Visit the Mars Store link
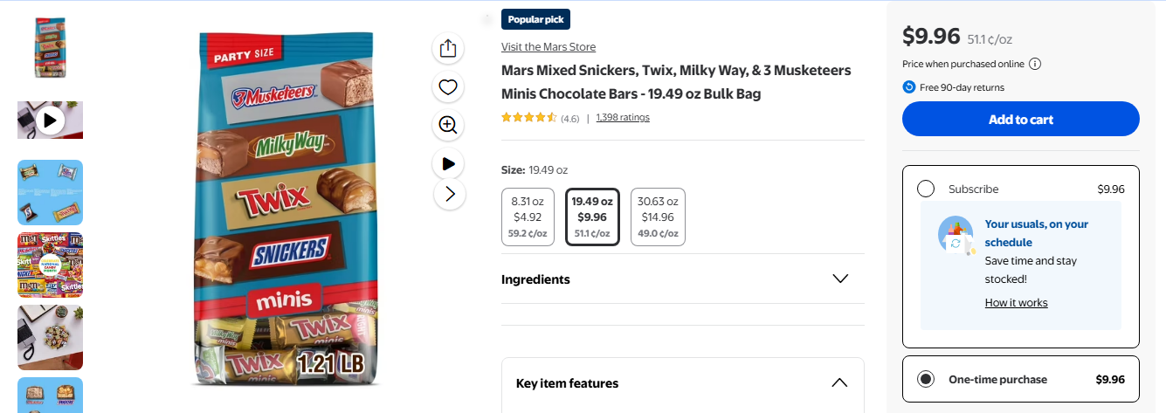Viewport: 1166px width, 413px height. point(549,47)
